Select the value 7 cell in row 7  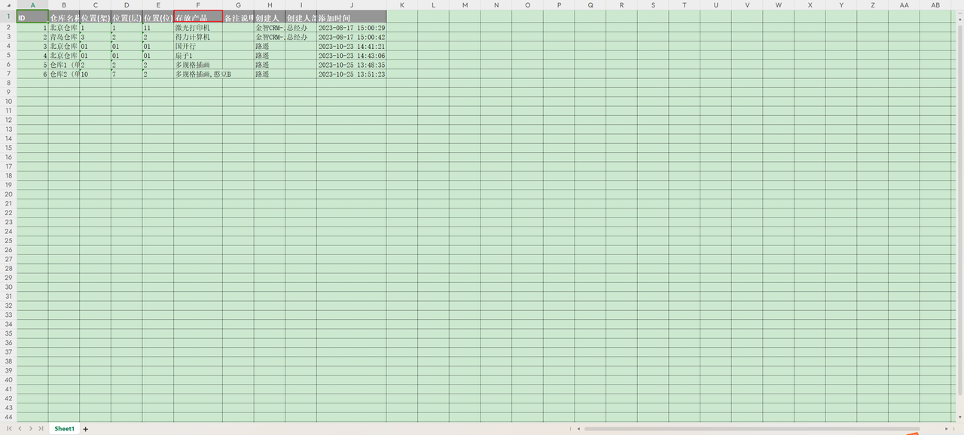[127, 74]
